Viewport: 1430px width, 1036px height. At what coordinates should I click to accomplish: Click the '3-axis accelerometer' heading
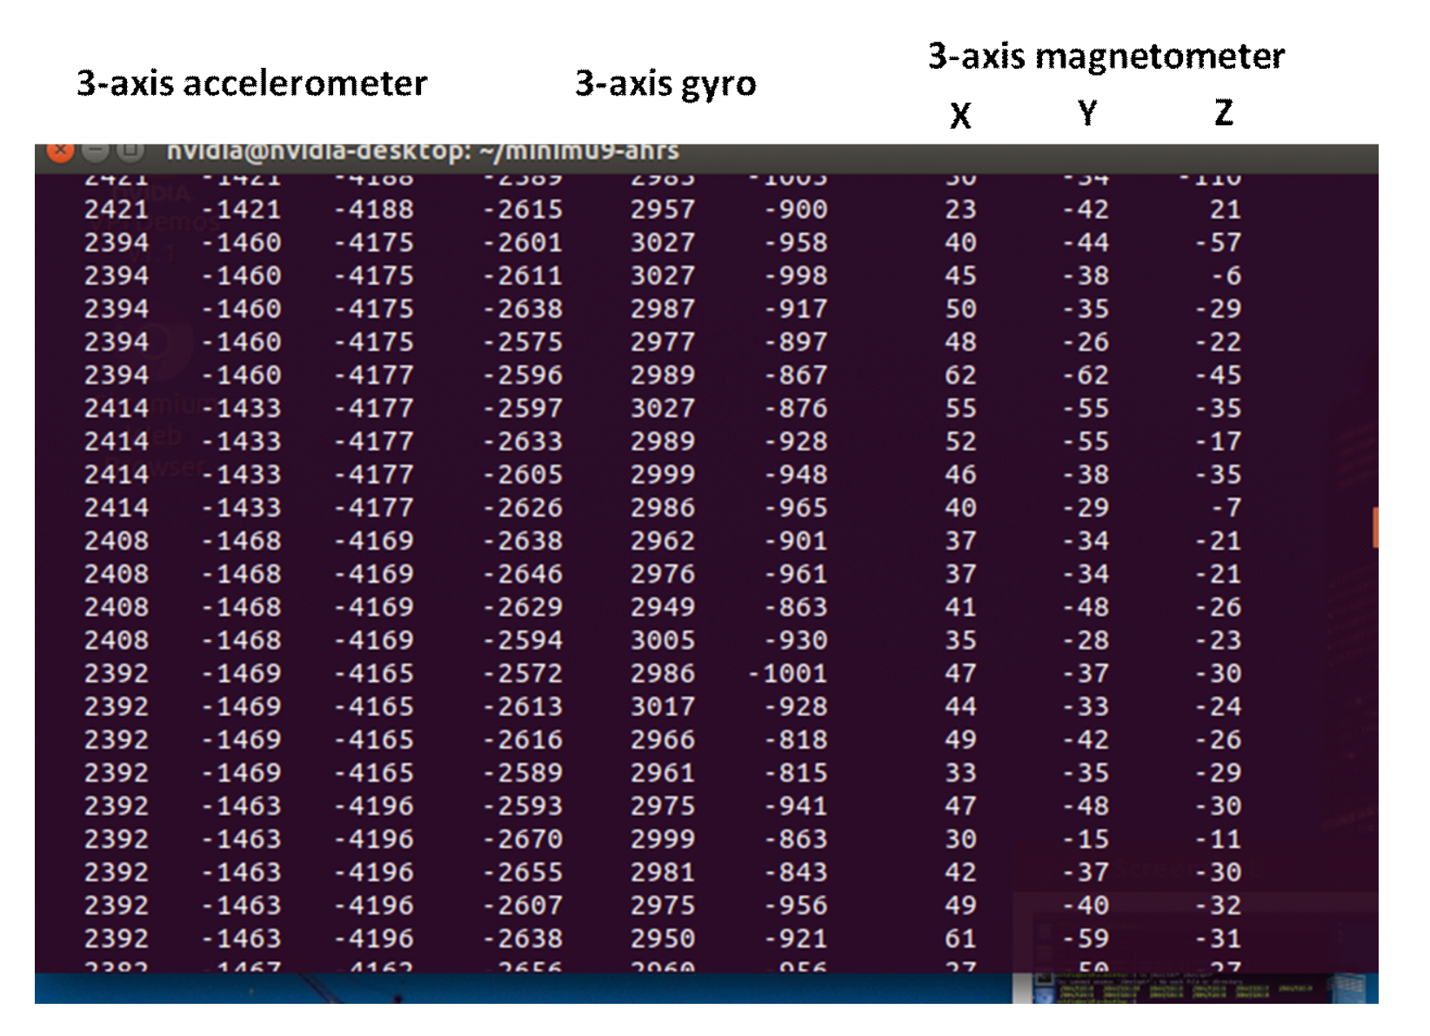pos(251,84)
